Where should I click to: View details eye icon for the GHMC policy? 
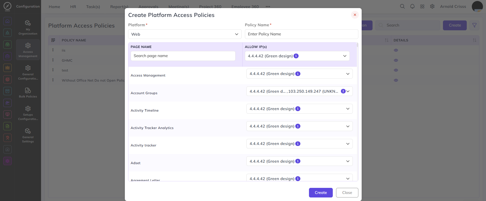pyautogui.click(x=396, y=60)
